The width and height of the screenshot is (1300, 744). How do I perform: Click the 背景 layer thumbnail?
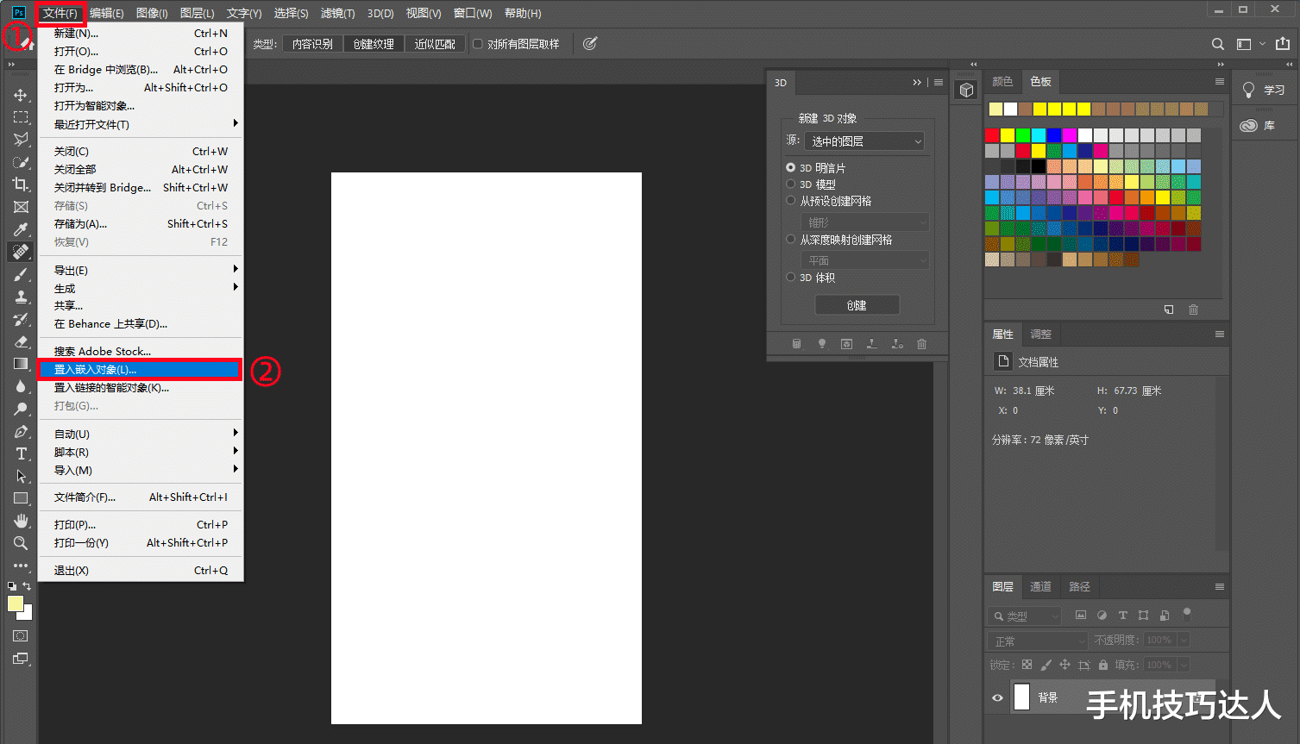1022,697
